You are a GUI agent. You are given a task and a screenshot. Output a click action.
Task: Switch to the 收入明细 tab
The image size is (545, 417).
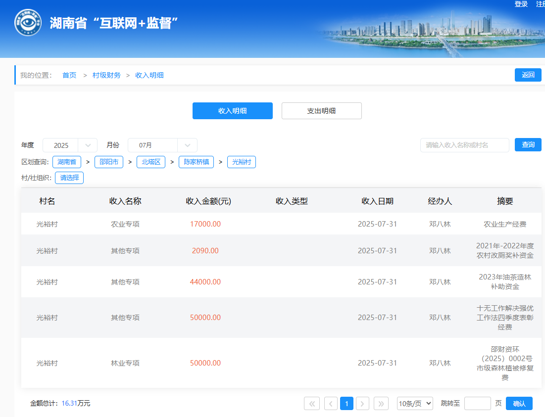click(232, 111)
